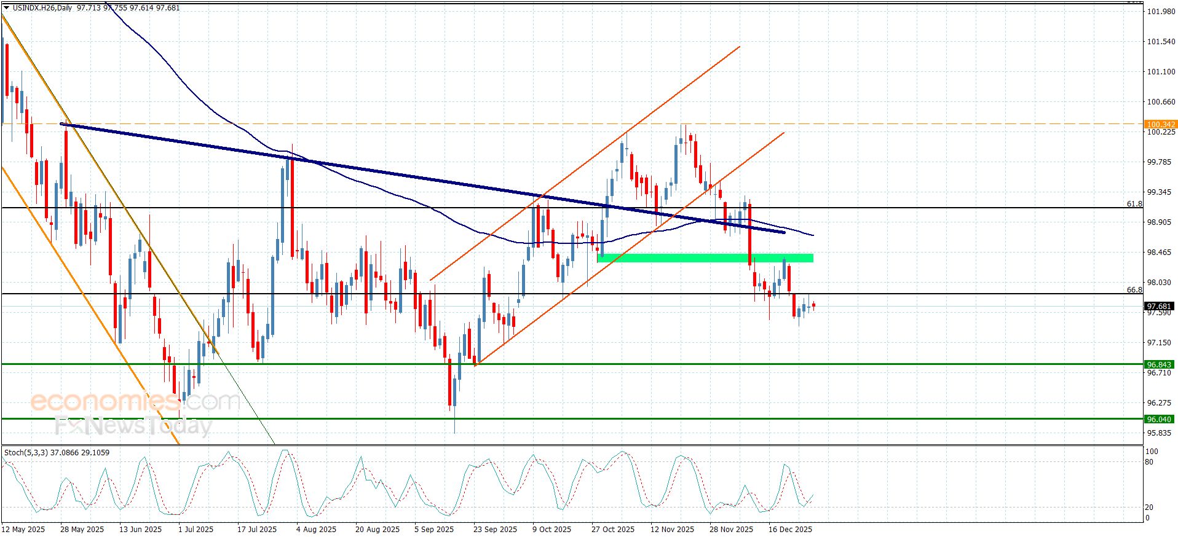The image size is (1178, 537).
Task: Click the 61.8 Fibonacci level label
Action: [x=1134, y=203]
